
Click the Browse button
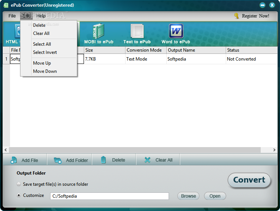pyautogui.click(x=188, y=196)
